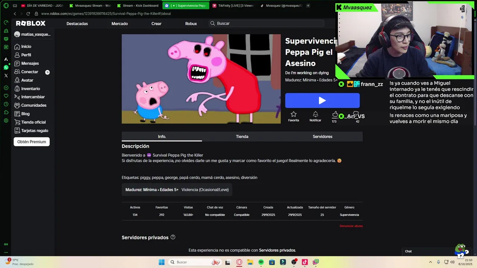Click the thumbs-down icon showing 42
The width and height of the screenshot is (477, 268).
tap(356, 114)
